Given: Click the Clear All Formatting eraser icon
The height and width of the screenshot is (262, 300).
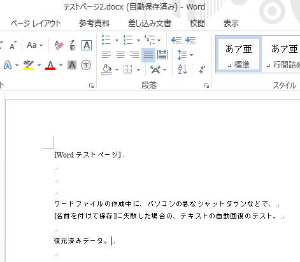Looking at the screenshot, I should (59, 45).
